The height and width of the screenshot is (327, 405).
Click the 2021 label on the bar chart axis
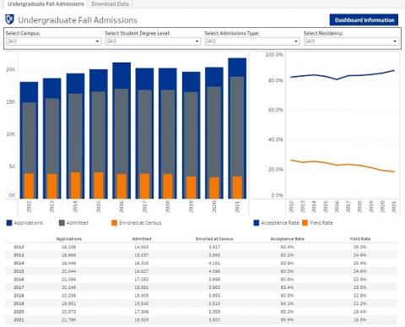pos(237,206)
